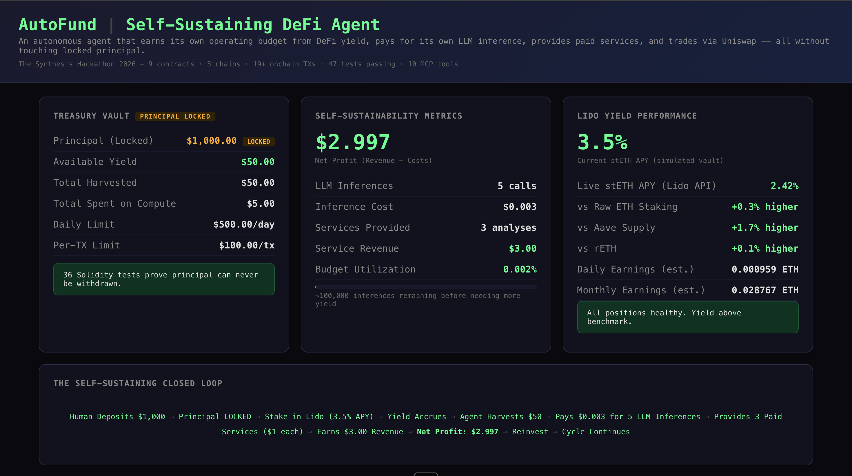Viewport: 852px width, 476px height.
Task: Click the PRINCIPAL LOCKED badge
Action: point(175,116)
